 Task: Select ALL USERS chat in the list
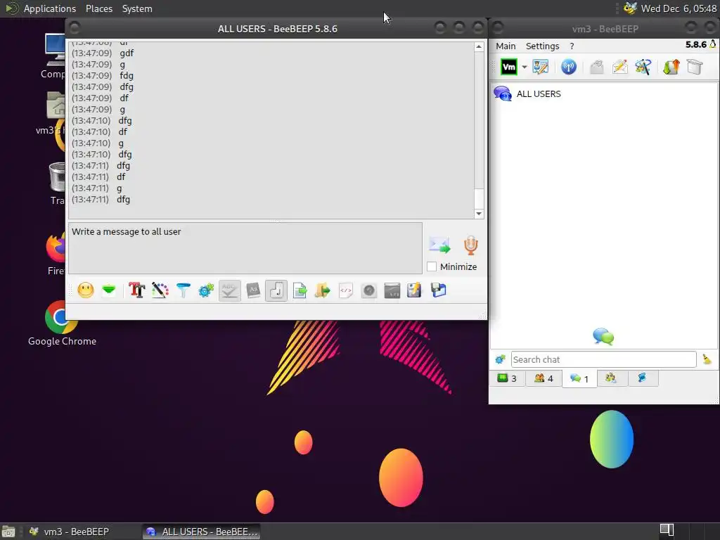coord(604,94)
